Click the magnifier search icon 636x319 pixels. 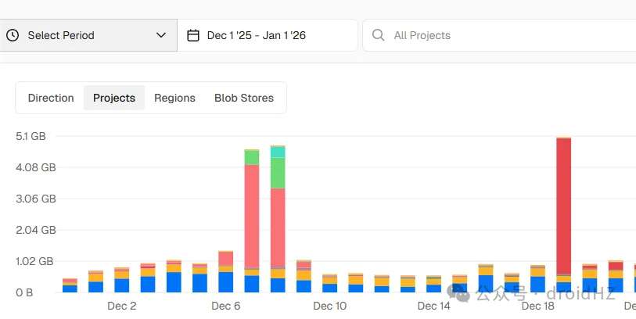(378, 35)
